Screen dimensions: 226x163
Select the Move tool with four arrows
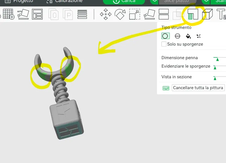[x=106, y=14]
